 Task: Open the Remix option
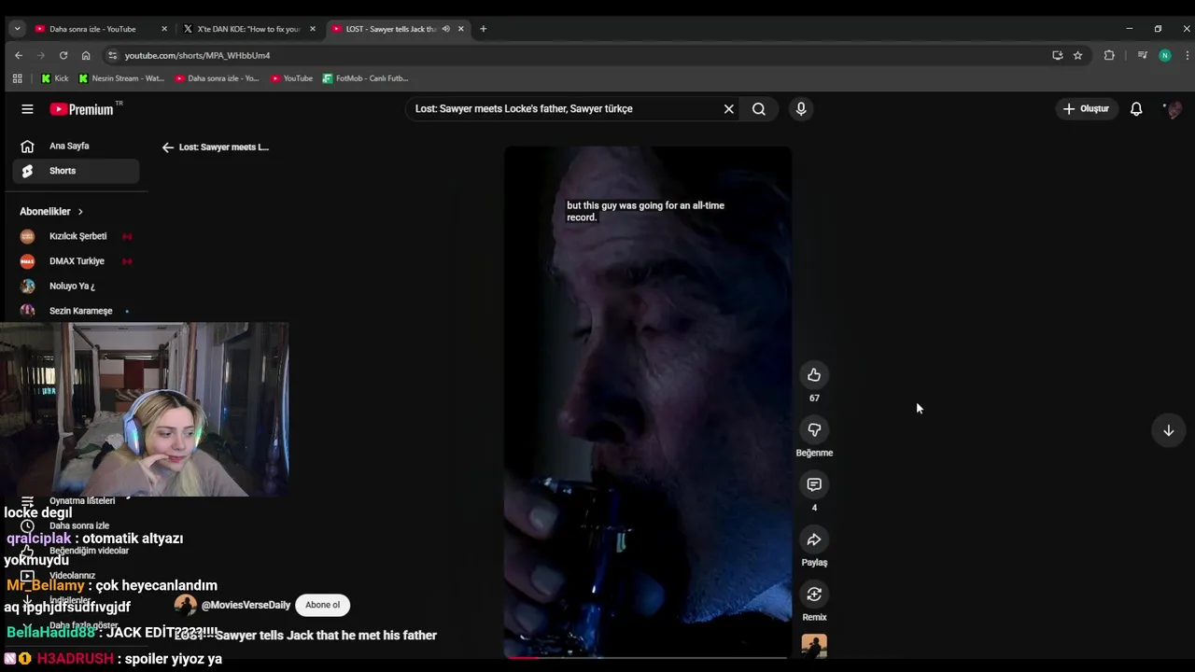[814, 595]
